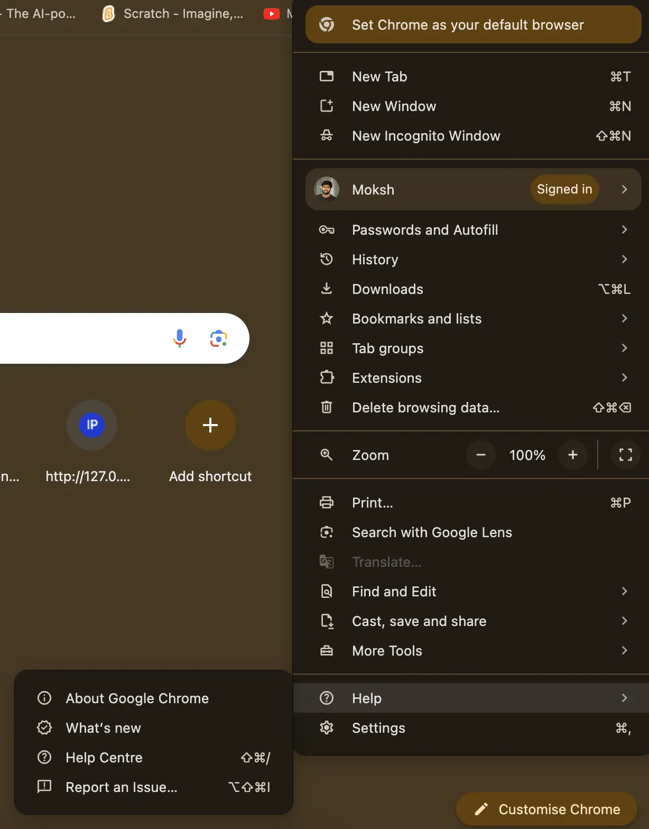The width and height of the screenshot is (649, 829).
Task: Open Downloads from the menu
Action: 471,289
